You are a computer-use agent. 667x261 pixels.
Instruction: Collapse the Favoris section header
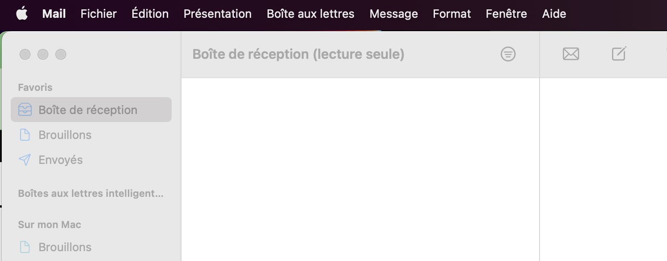[34, 87]
